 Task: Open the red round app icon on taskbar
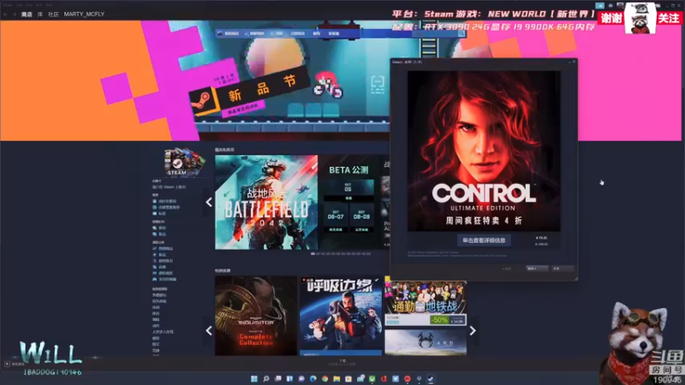click(408, 379)
